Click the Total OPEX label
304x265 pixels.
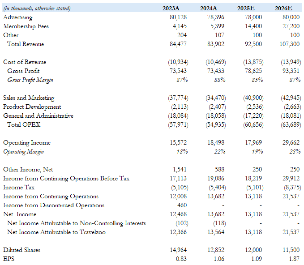pos(24,124)
